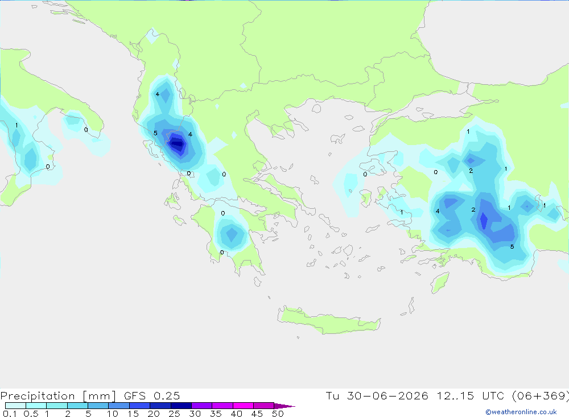This screenshot has height=417, width=569.
Task: Click the "15" legend scale label
Action: [x=133, y=414]
